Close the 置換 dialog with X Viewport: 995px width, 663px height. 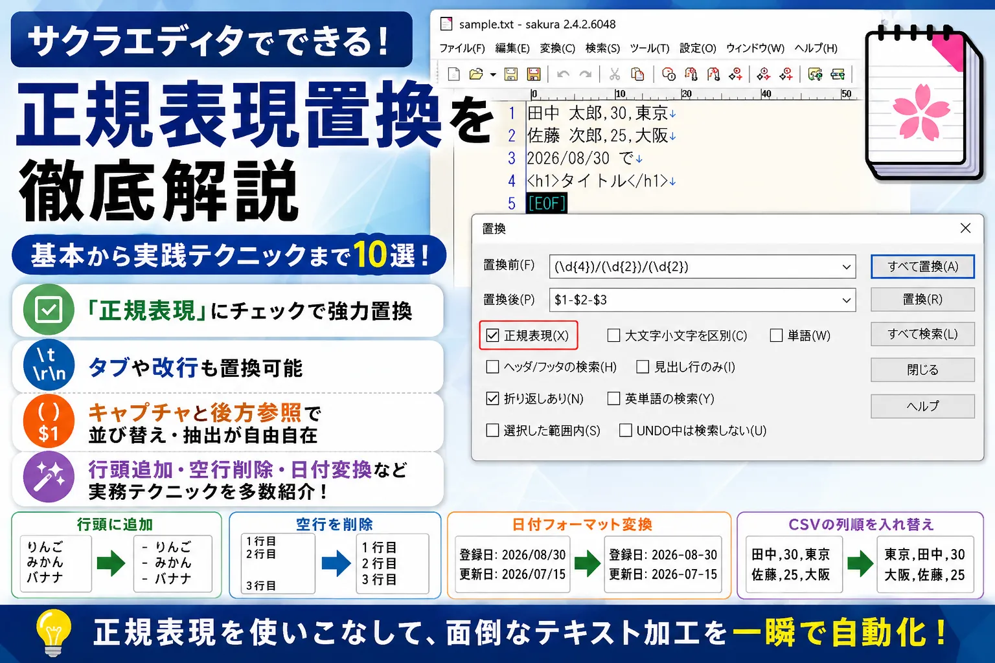965,229
